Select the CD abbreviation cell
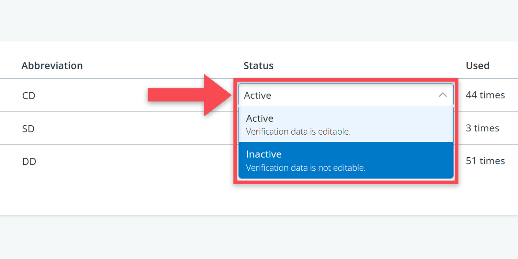518x259 pixels. (x=28, y=96)
